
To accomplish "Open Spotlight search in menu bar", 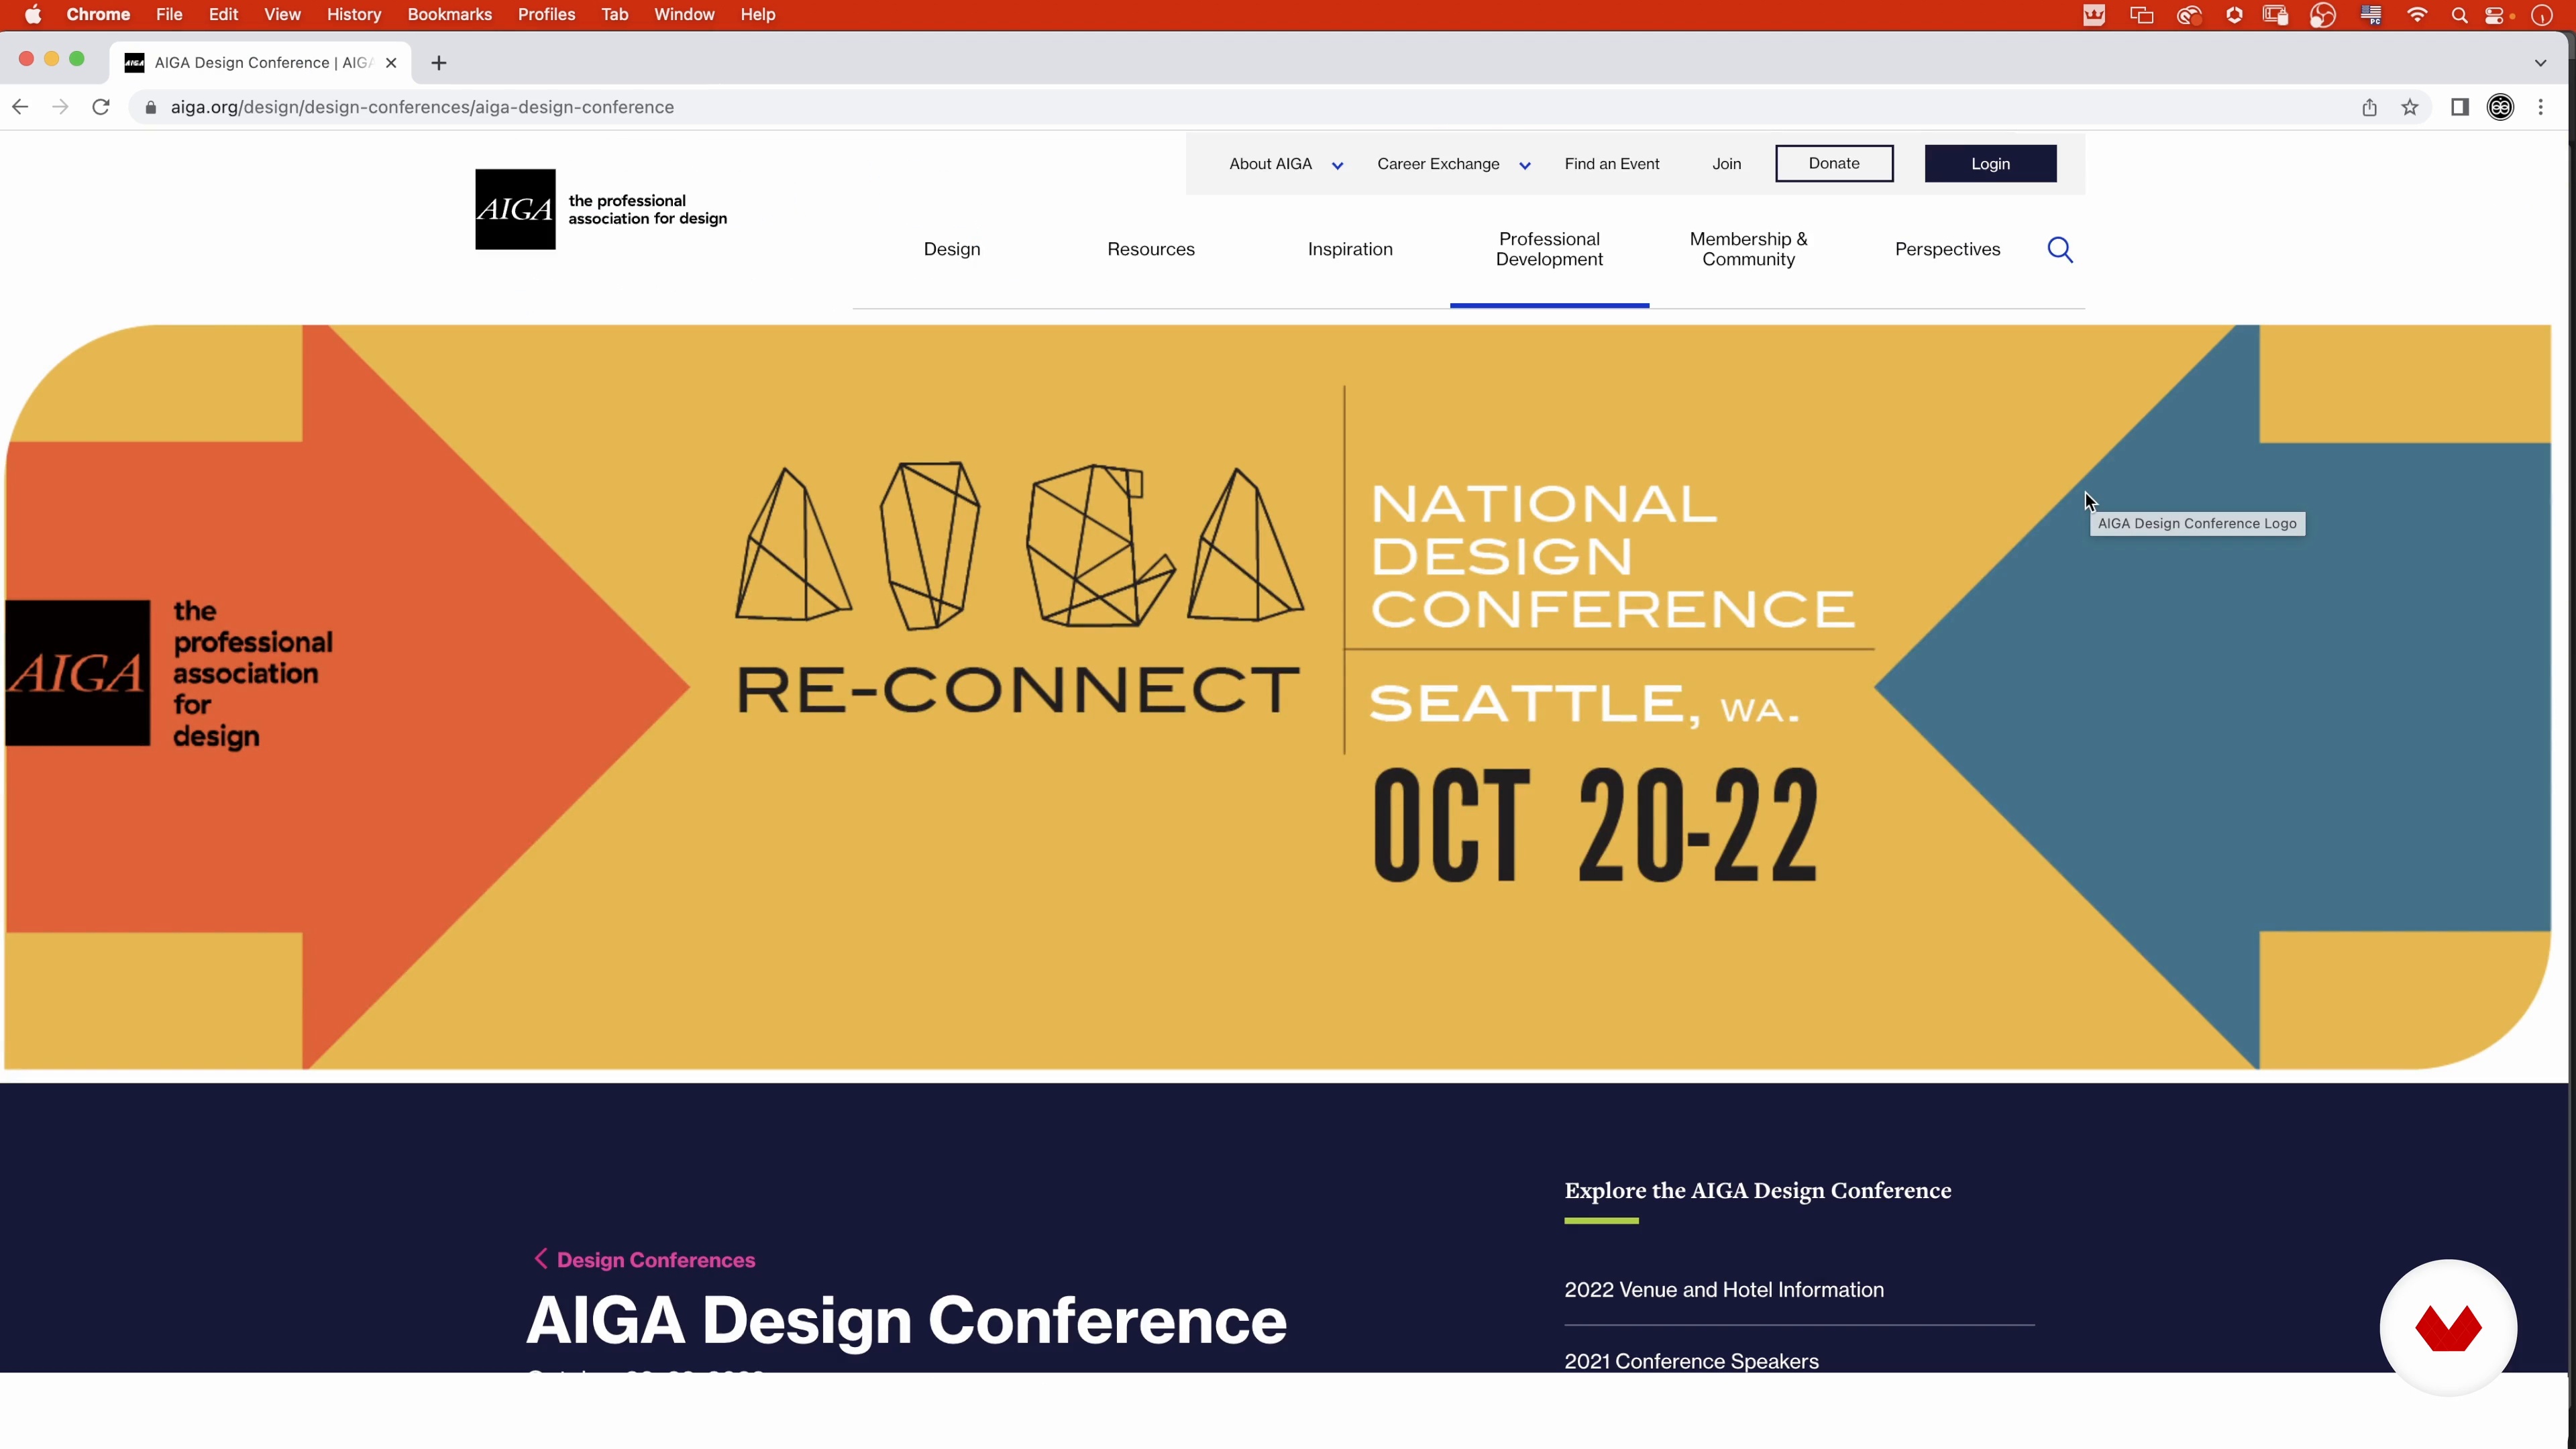I will coord(2460,15).
